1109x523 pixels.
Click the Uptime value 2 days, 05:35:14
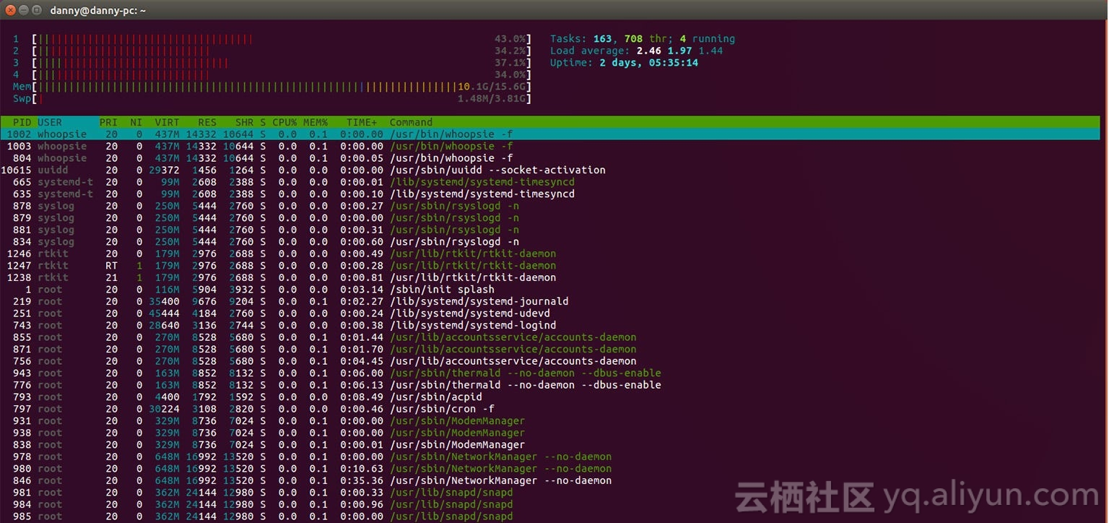tap(648, 63)
